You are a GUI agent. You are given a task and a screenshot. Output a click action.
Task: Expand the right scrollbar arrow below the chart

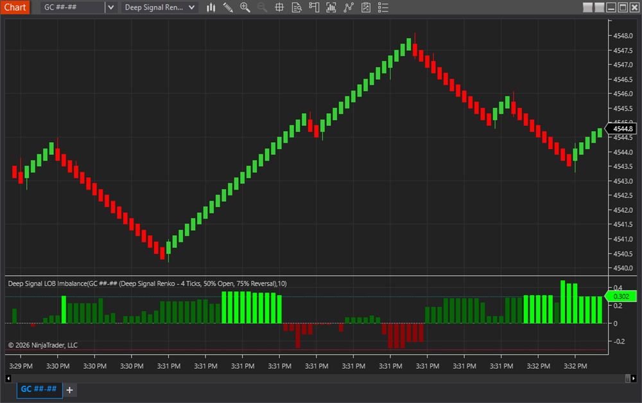click(x=632, y=379)
